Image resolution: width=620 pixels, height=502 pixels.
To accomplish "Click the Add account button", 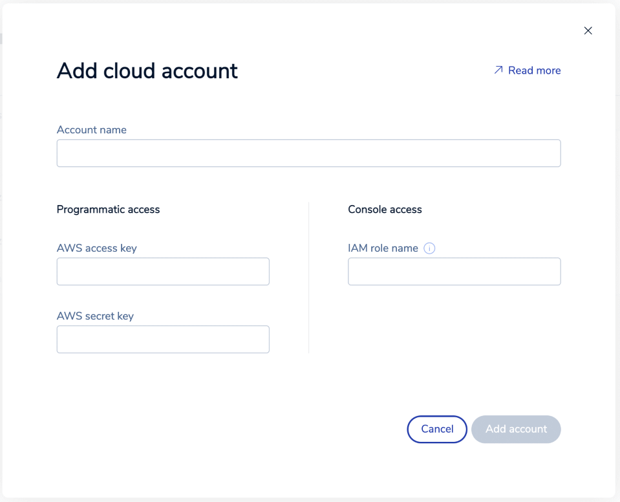I will [x=516, y=429].
